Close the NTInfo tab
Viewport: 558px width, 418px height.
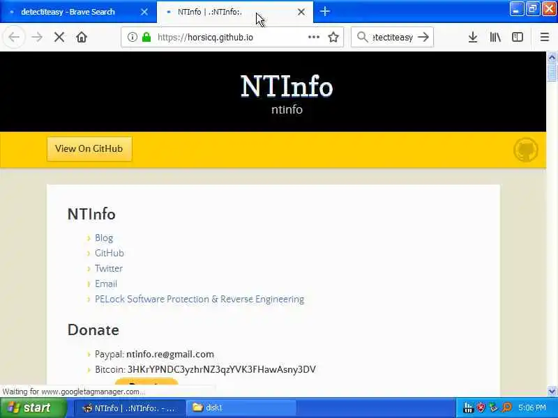[301, 12]
